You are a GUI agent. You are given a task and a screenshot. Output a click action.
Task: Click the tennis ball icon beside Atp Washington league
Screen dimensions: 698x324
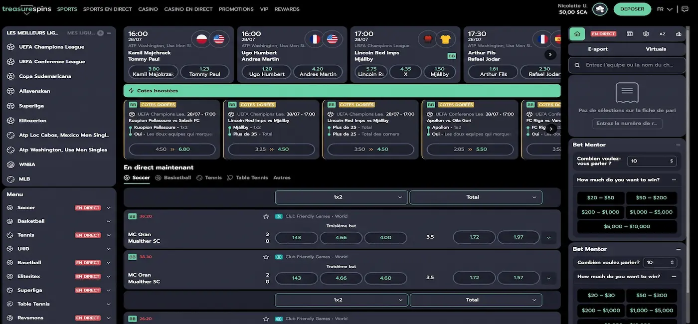10,150
